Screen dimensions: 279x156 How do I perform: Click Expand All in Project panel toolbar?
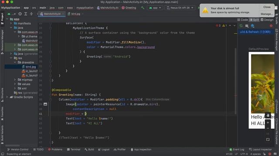26,14
